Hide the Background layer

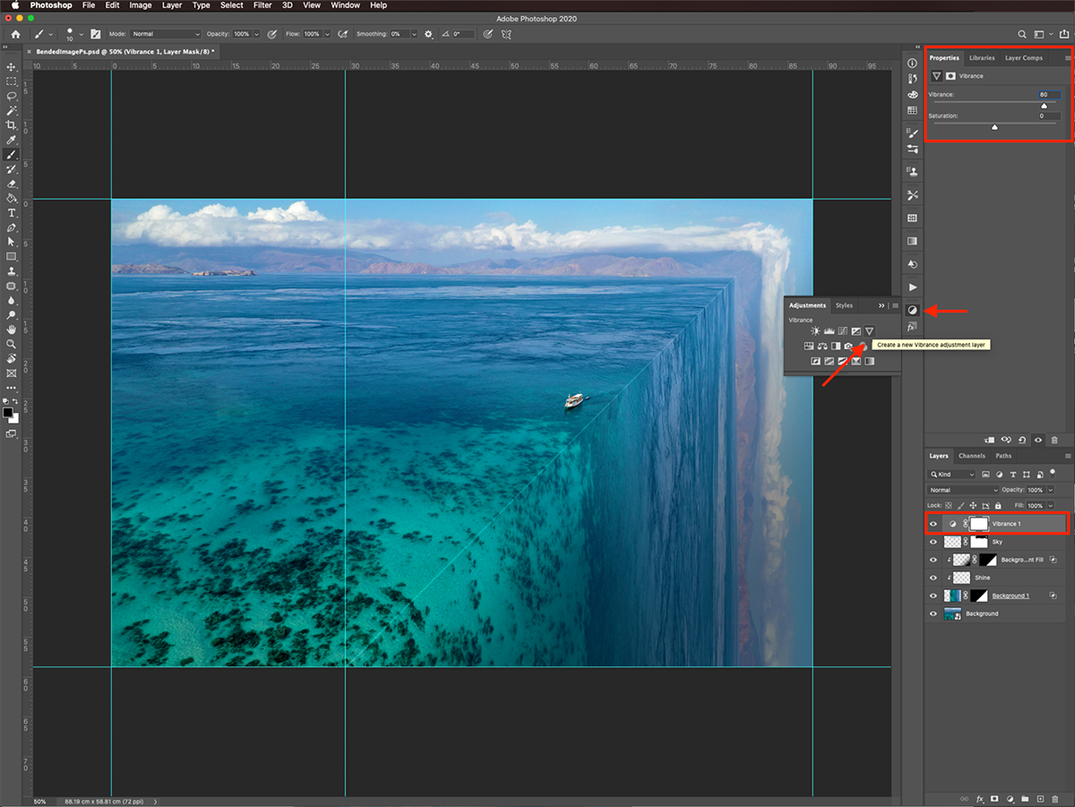[x=933, y=614]
